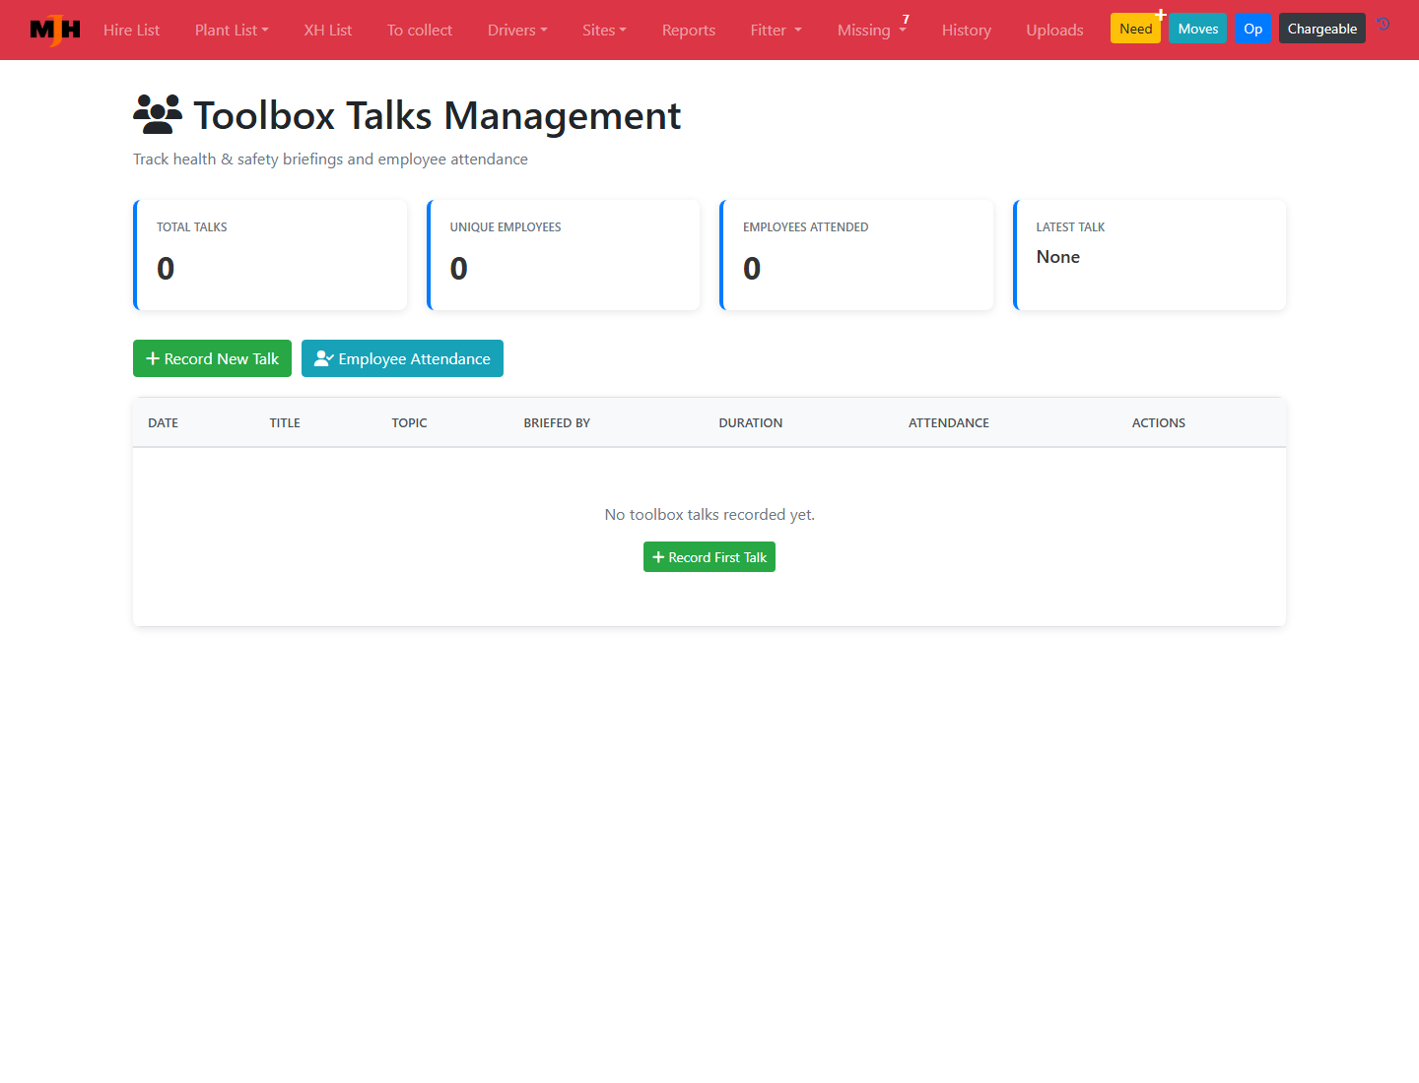This screenshot has height=1083, width=1419.
Task: Click the dark Chargeable button
Action: pyautogui.click(x=1322, y=29)
